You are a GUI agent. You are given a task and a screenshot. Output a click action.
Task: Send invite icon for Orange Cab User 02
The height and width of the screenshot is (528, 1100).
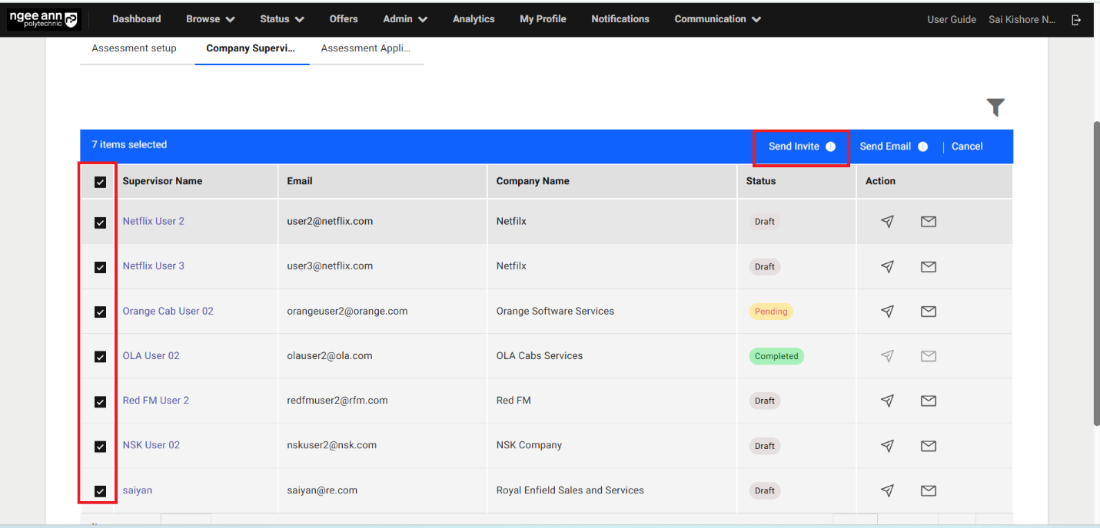pyautogui.click(x=887, y=312)
